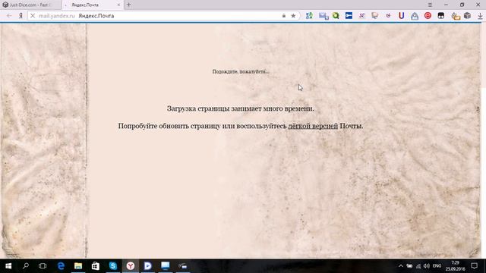Viewport: 486px width, 273px height.
Task: Launch Microsoft Edge from the taskbar
Action: [61, 266]
